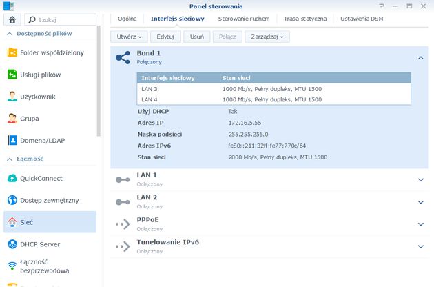Open the Utwórz dropdown button
The image size is (434, 287).
tap(129, 37)
